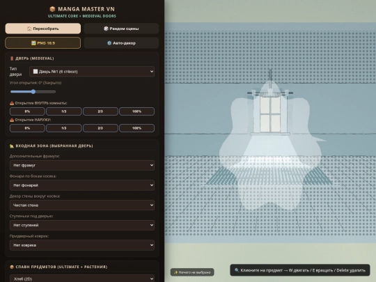This screenshot has width=376, height=282.
Task: Open the Нет фрамуг transom dropdown
Action: [x=82, y=165]
